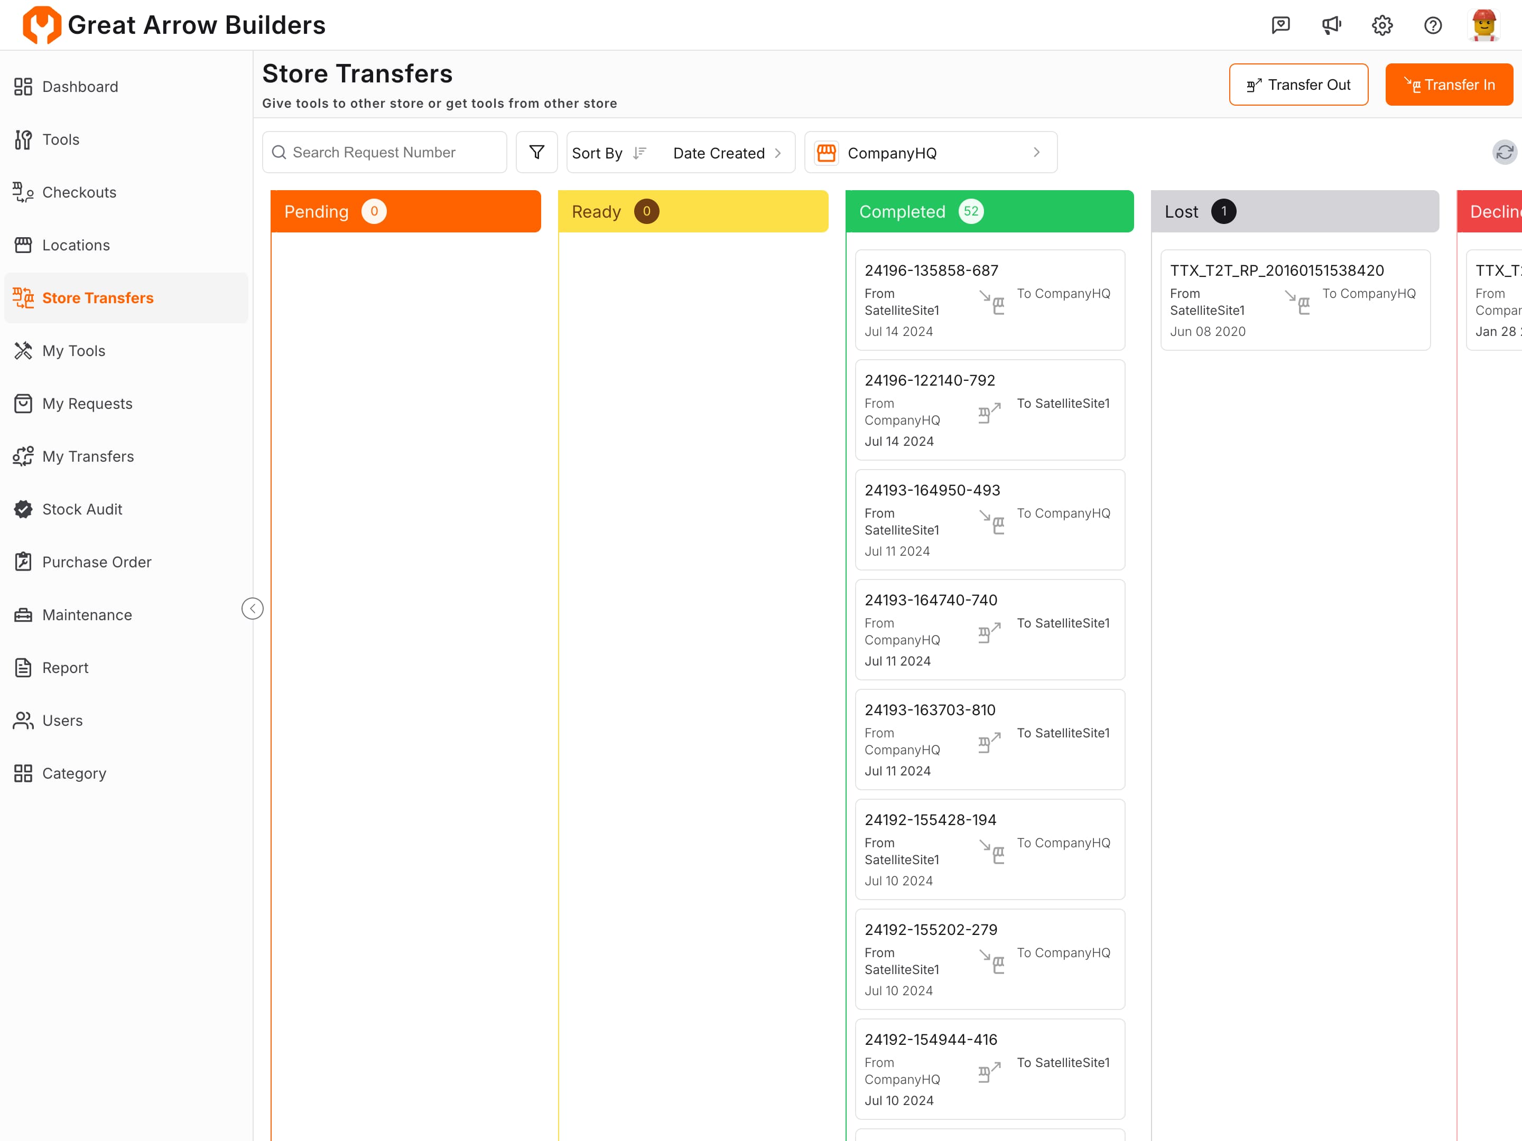
Task: Click the Great Arrow Builders logo
Action: [x=41, y=25]
